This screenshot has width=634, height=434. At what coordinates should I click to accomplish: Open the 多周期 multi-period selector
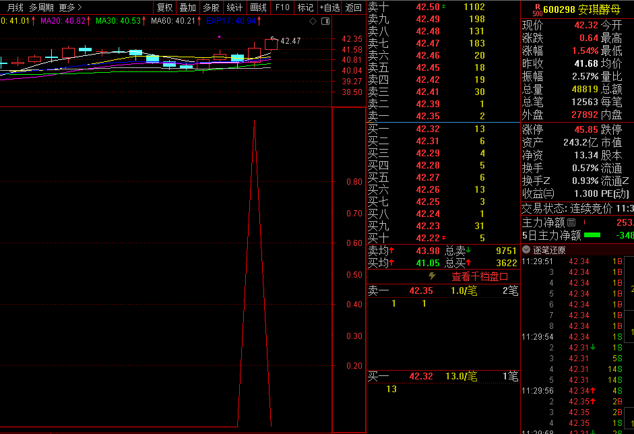point(41,7)
